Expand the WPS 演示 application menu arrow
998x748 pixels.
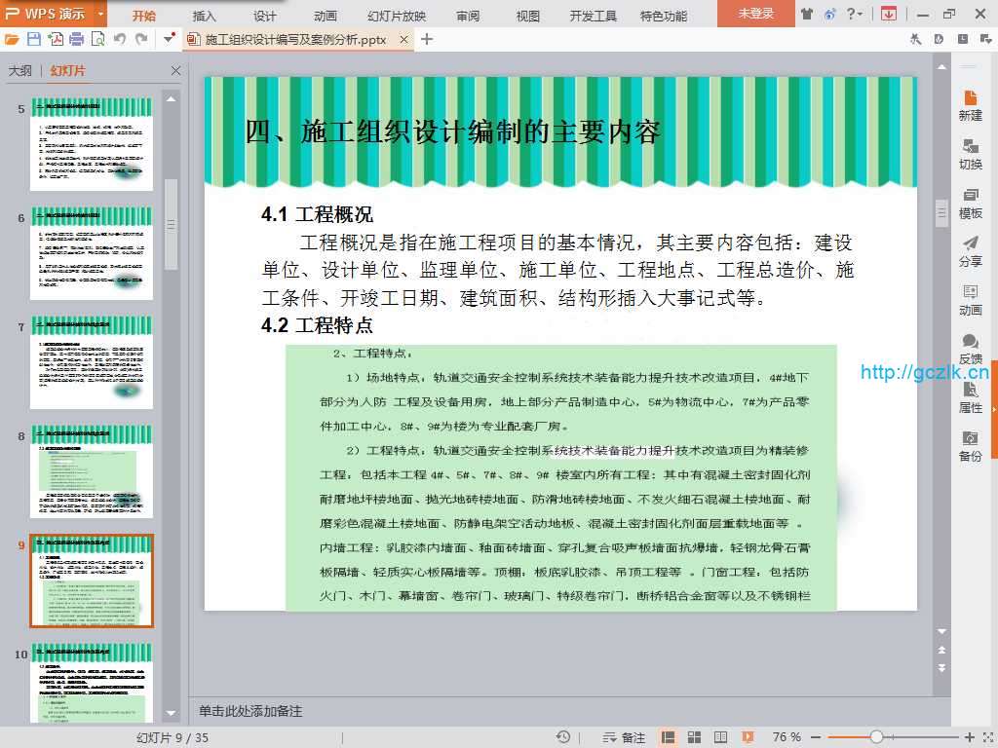[101, 14]
